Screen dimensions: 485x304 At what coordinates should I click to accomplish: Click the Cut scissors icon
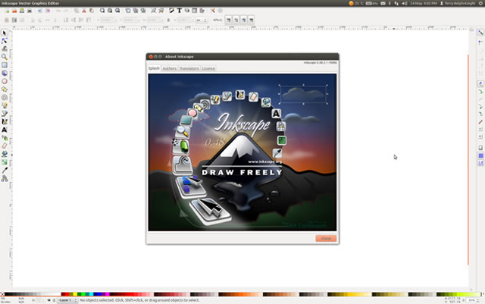point(84,11)
